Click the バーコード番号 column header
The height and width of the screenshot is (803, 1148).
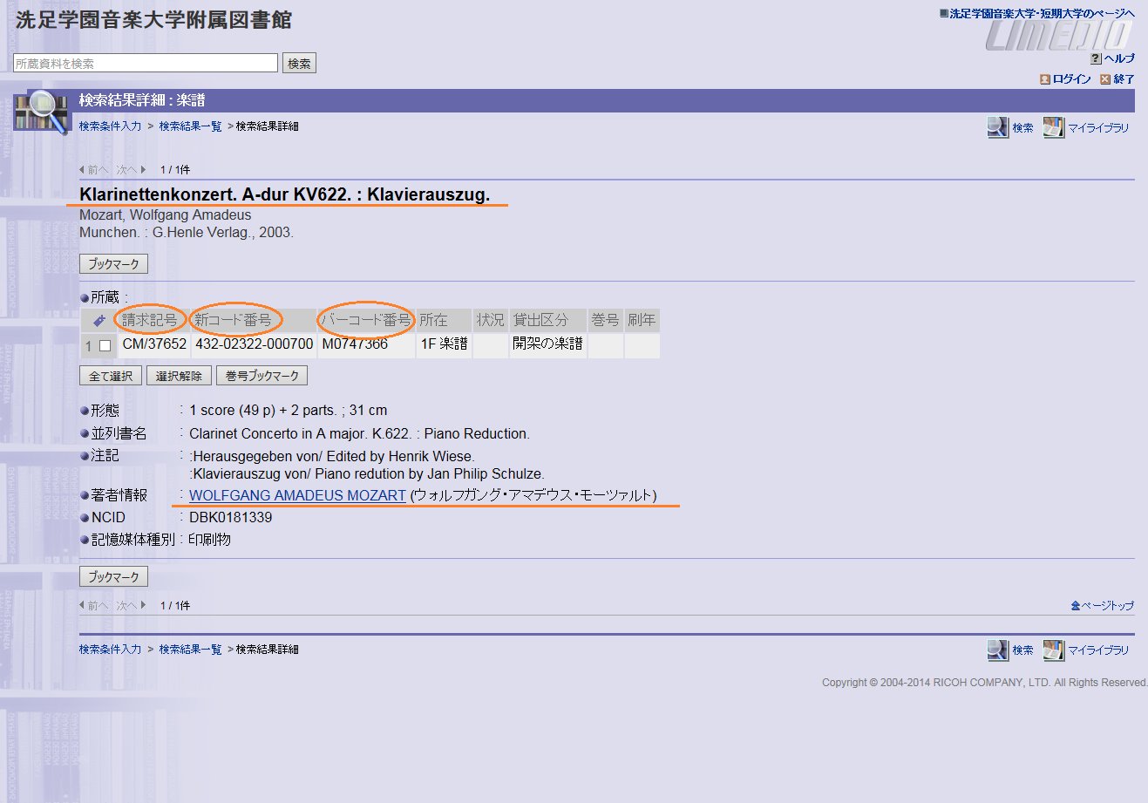pos(366,320)
